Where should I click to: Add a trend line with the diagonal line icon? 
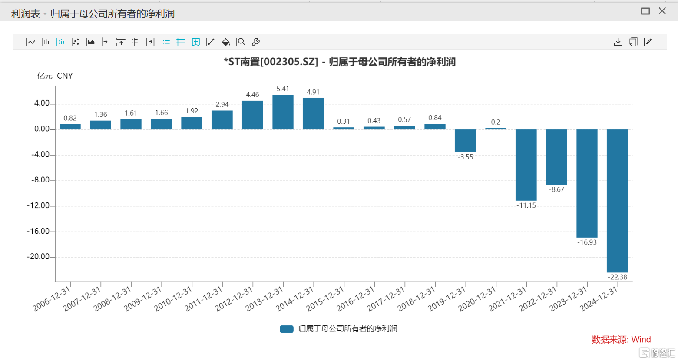pyautogui.click(x=211, y=42)
